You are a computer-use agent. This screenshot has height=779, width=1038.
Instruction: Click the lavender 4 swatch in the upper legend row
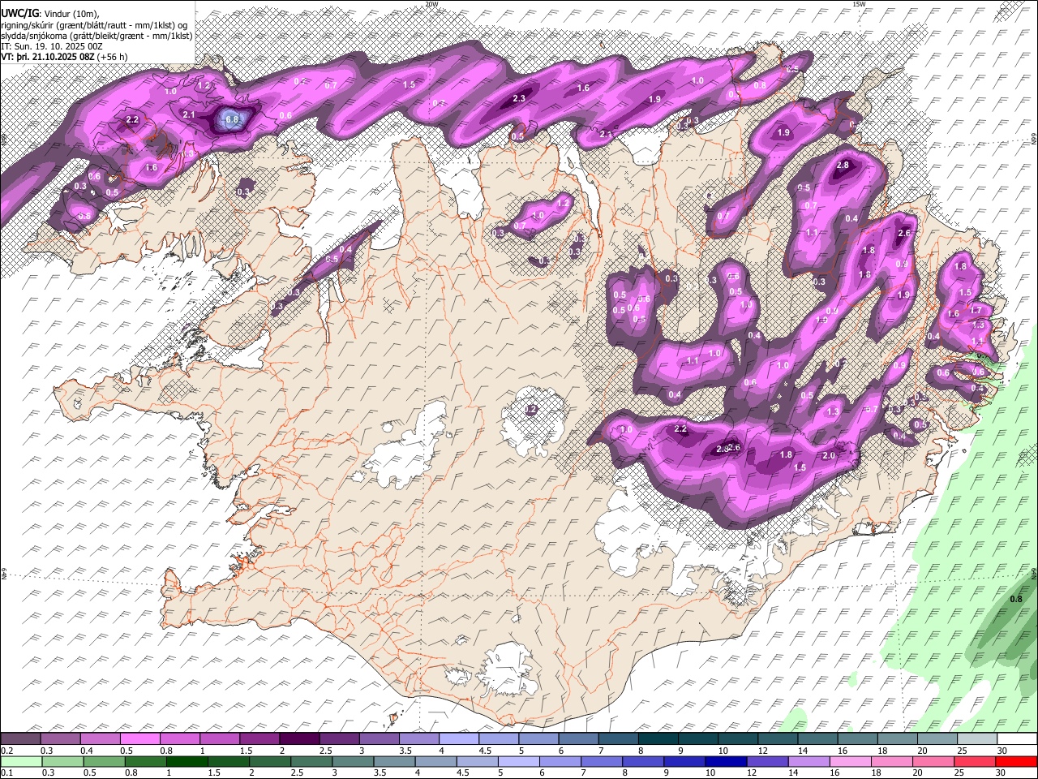click(459, 739)
